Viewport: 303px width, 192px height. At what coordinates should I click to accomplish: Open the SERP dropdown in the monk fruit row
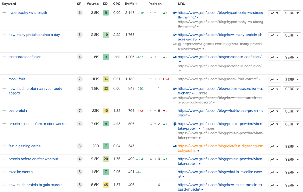tap(292, 79)
